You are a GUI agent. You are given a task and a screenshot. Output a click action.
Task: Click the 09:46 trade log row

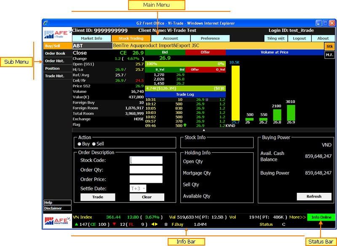tap(185, 125)
